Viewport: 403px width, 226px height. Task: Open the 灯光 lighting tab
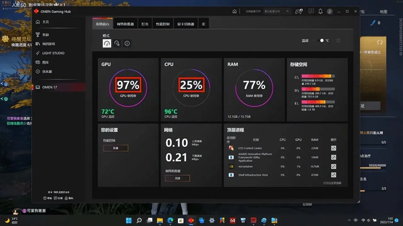pos(145,24)
